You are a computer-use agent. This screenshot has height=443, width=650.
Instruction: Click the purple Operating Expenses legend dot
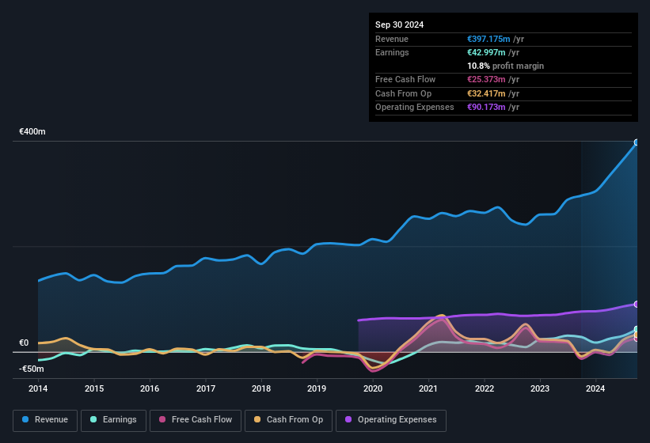click(x=347, y=420)
